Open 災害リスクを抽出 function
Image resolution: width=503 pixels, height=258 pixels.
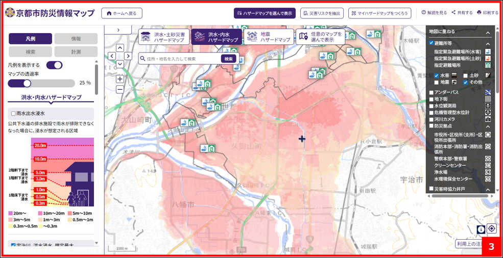pyautogui.click(x=322, y=13)
